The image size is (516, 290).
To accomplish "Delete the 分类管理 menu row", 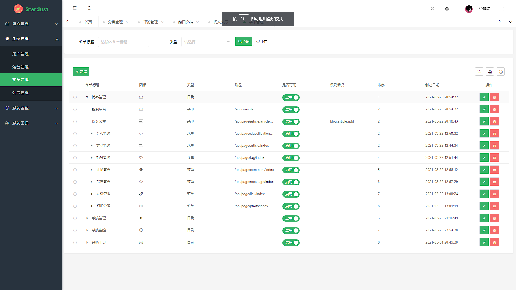I will pos(494,133).
